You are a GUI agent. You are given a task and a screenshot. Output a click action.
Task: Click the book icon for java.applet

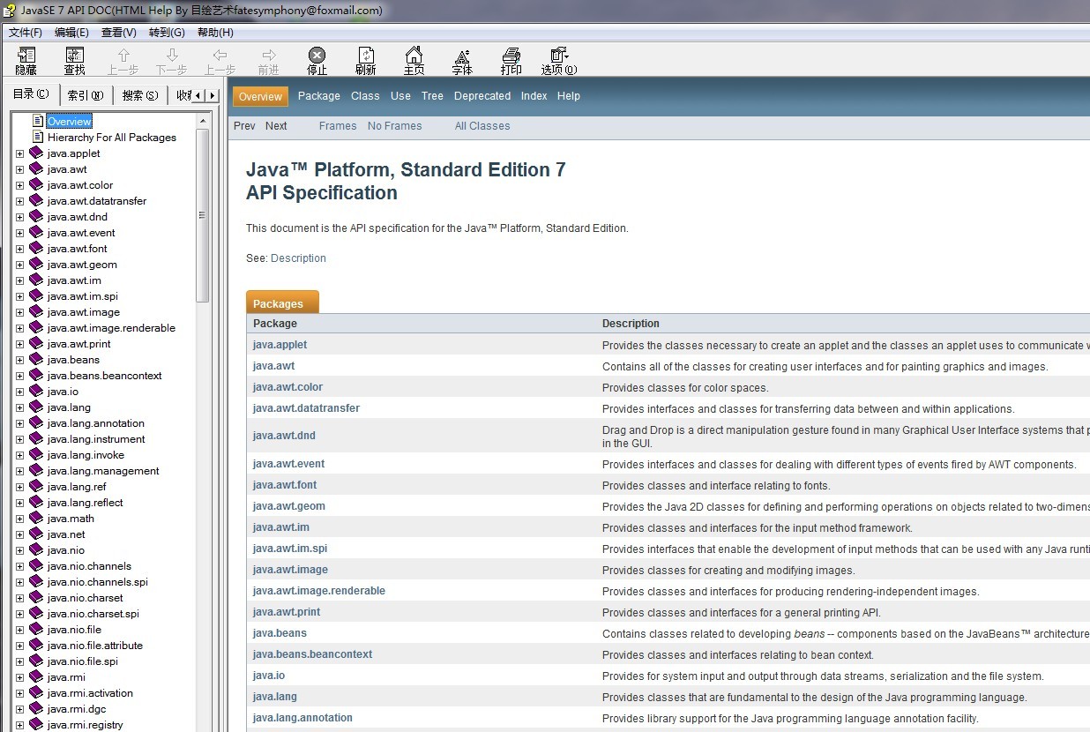click(x=36, y=153)
